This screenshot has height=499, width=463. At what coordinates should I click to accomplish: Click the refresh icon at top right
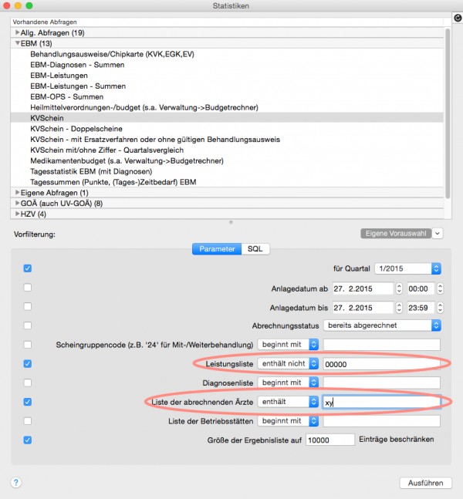(458, 19)
